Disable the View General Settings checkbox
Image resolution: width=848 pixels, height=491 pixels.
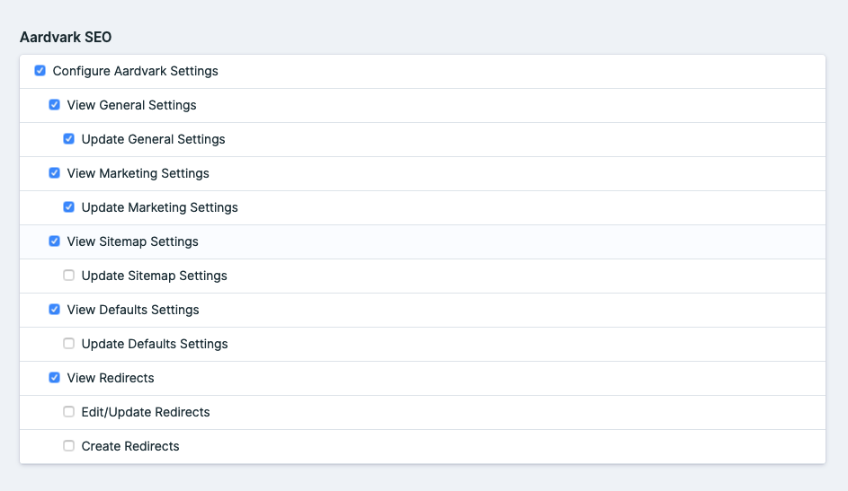coord(54,105)
